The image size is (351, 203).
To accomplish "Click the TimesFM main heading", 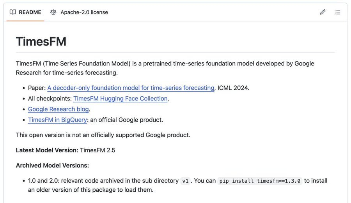I will 41,41.
